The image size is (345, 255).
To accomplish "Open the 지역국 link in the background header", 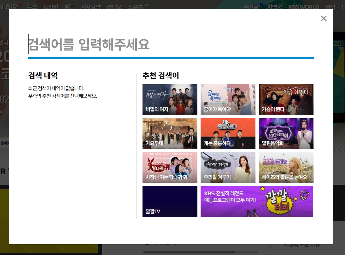I will point(275,7).
